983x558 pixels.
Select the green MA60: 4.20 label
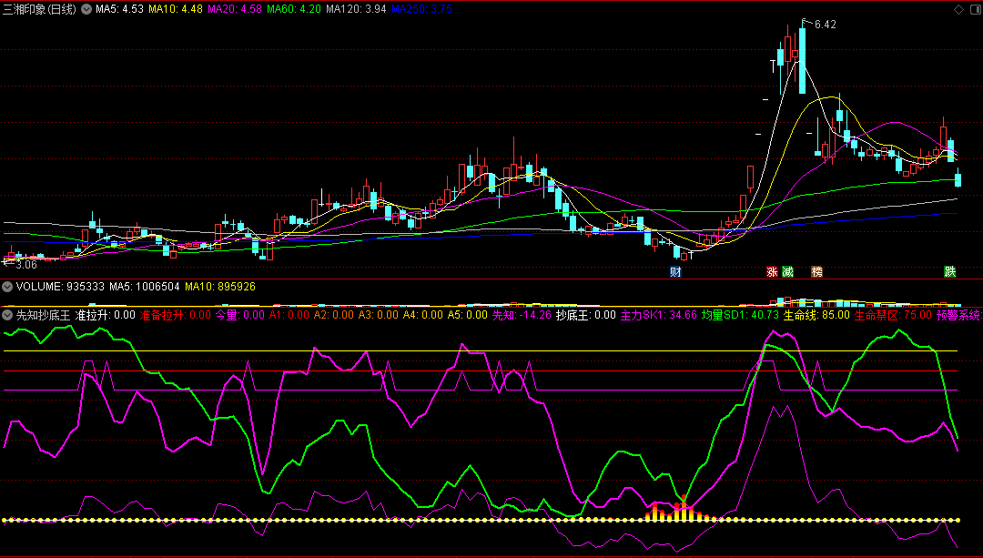(x=294, y=9)
